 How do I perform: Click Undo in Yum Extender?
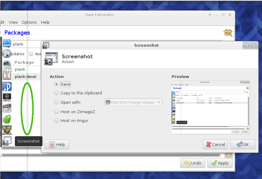point(193,163)
